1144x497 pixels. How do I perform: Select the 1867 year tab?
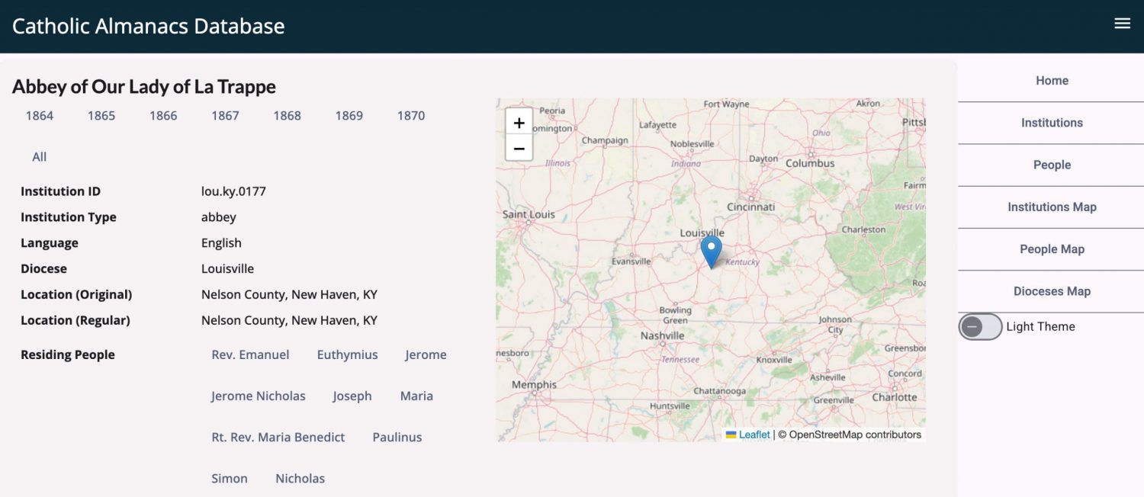pos(225,116)
